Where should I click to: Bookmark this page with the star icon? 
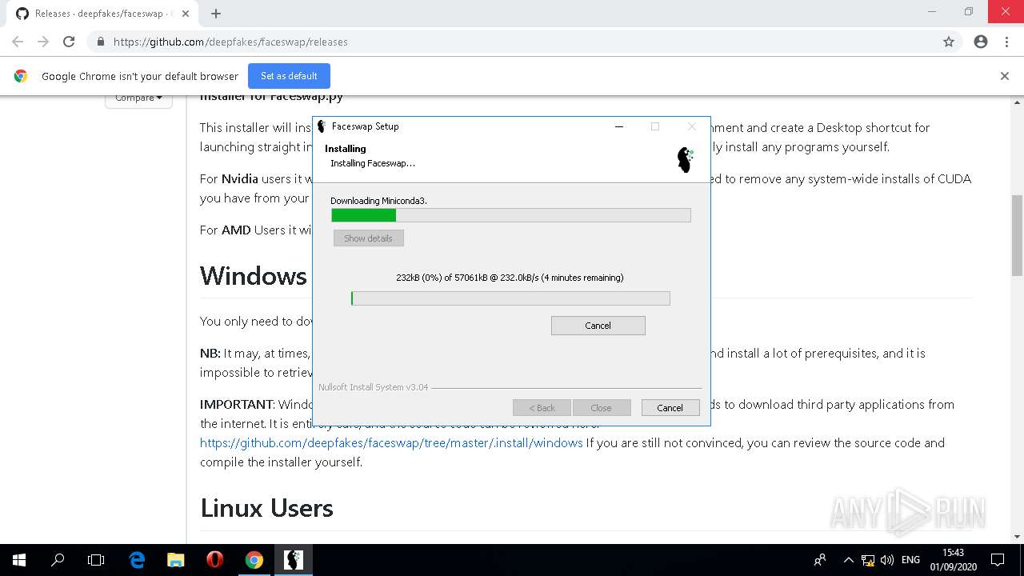(949, 42)
